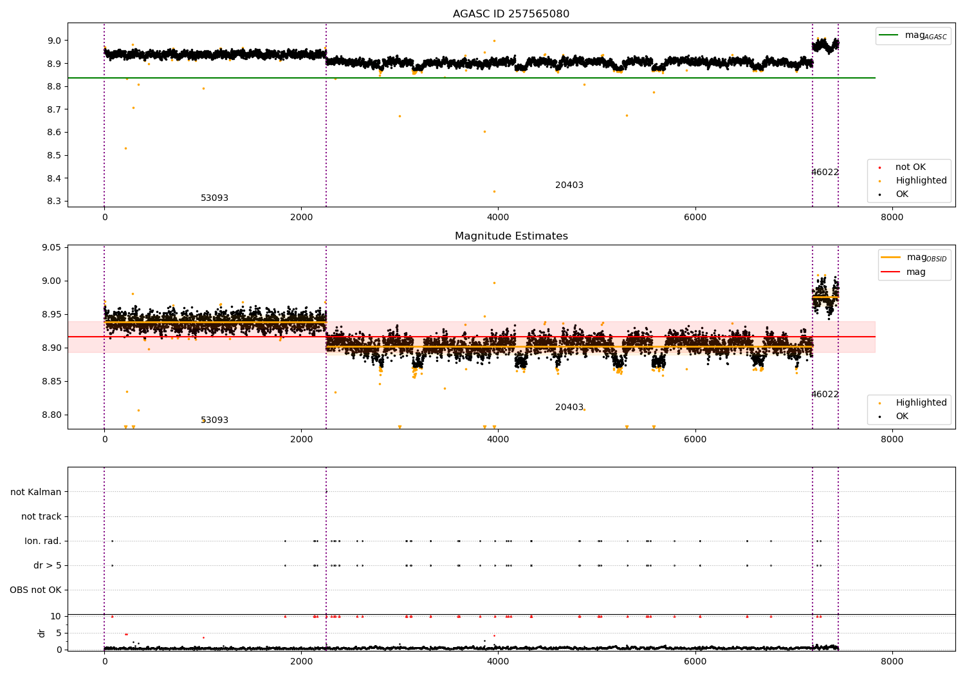Image resolution: width=965 pixels, height=676 pixels.
Task: Click the 8.80 y-tick in middle plot
Action: 51,415
